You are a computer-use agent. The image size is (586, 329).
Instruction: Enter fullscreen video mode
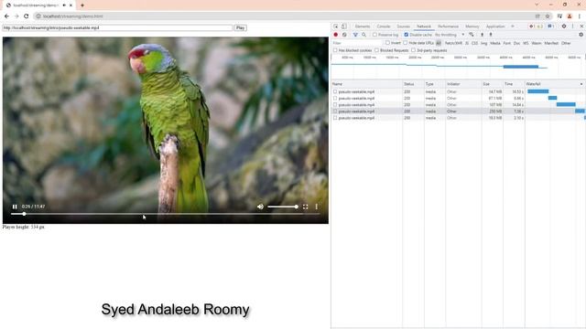point(305,207)
